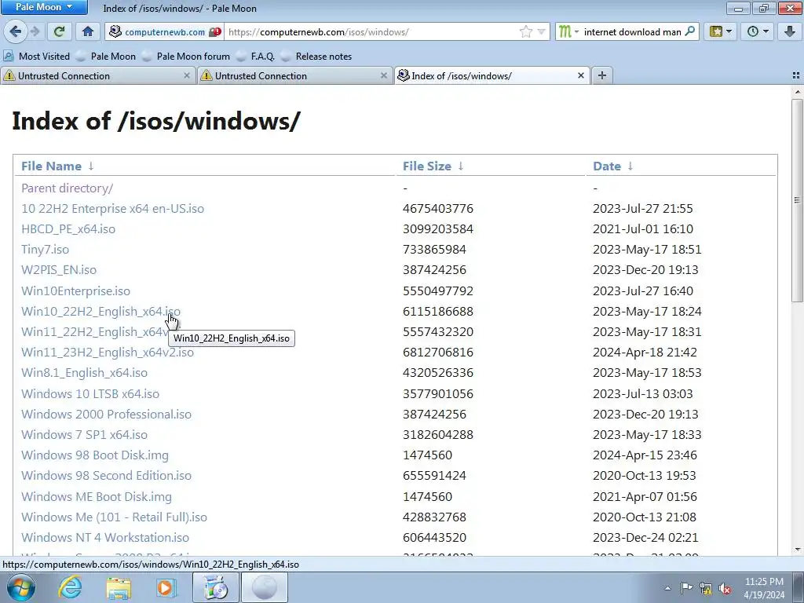The image size is (804, 603).
Task: Click the vertical scrollbar thumb
Action: click(798, 200)
